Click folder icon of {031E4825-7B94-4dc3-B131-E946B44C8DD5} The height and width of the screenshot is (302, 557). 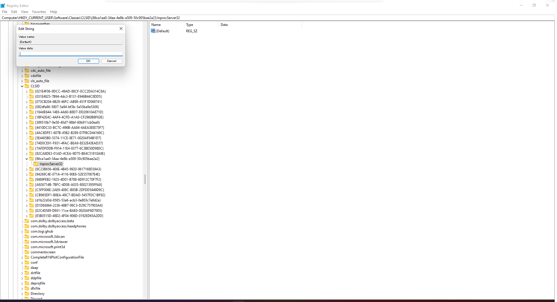click(31, 96)
